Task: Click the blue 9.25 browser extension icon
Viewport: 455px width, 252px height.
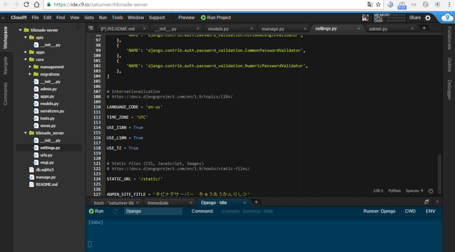Action: (x=402, y=5)
